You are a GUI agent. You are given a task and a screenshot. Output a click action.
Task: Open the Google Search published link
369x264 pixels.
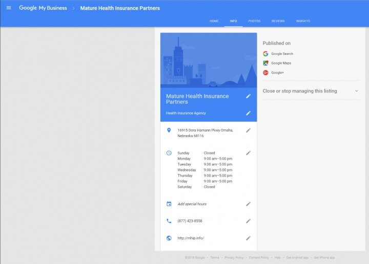tap(282, 54)
